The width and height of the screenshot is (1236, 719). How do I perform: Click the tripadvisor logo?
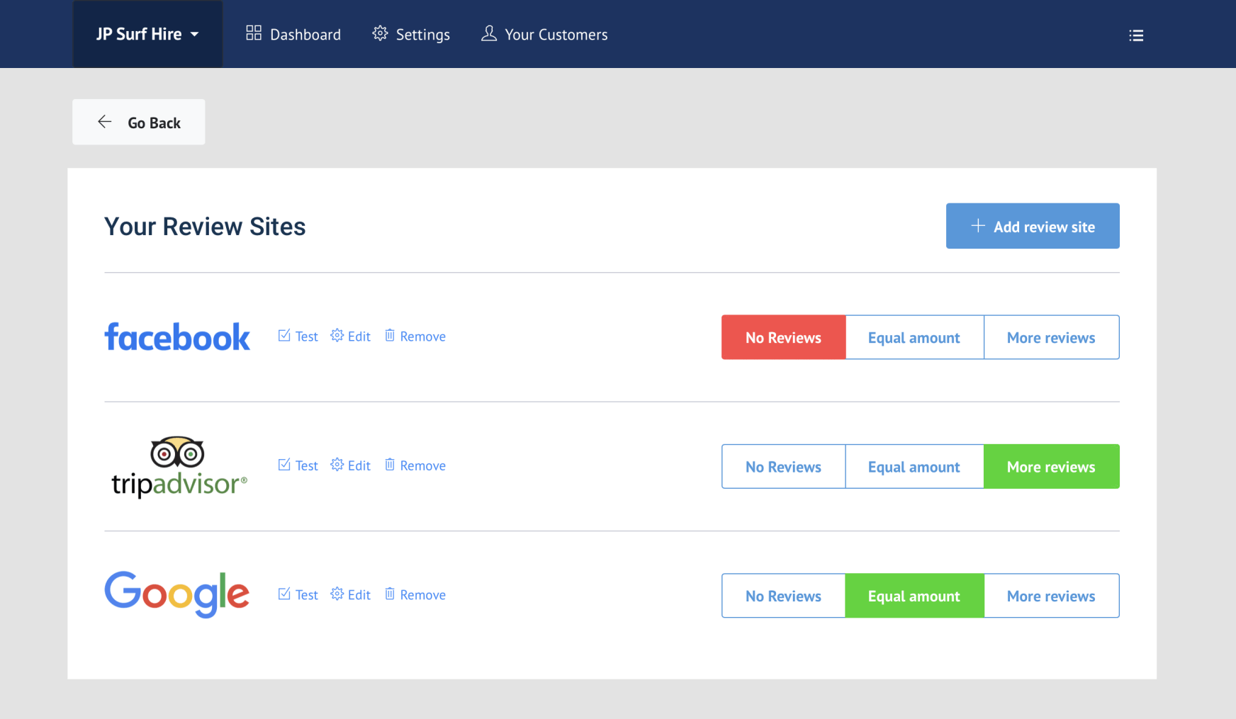[x=179, y=467]
